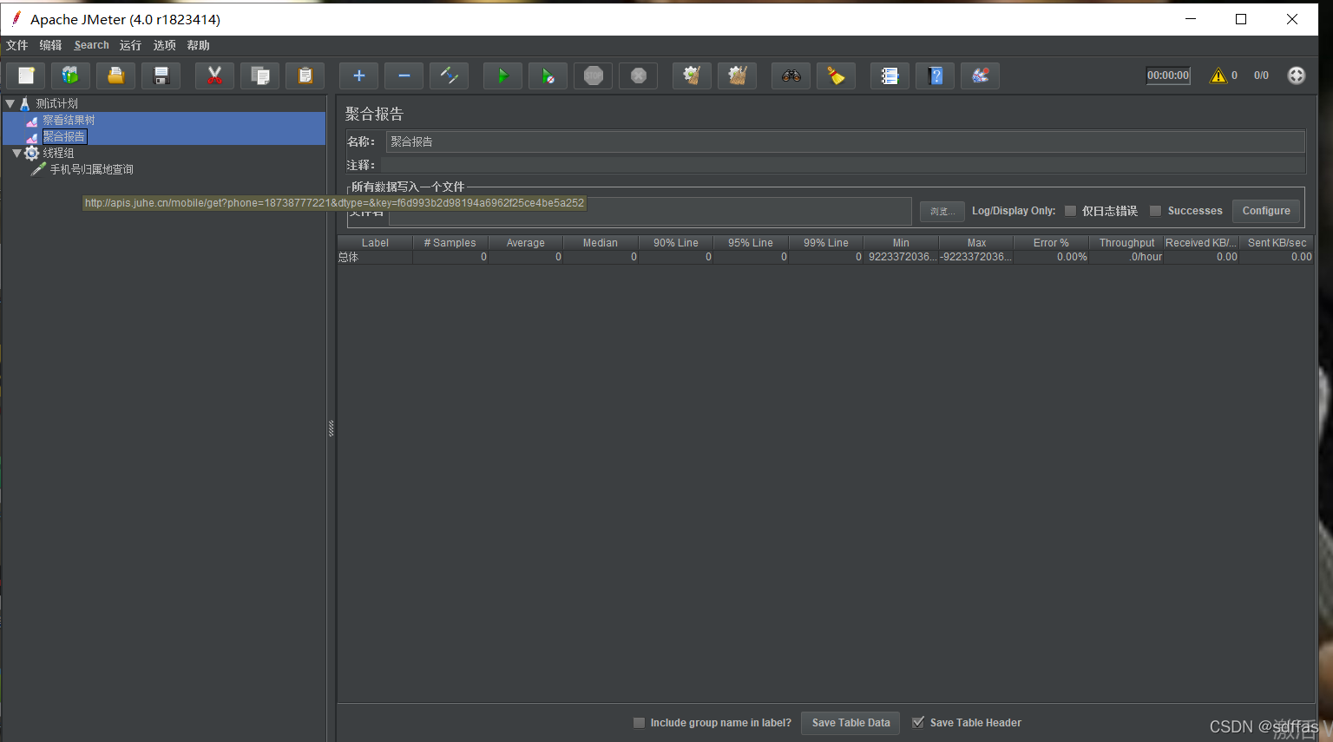The width and height of the screenshot is (1333, 742).
Task: Click the Save Table Data button
Action: pyautogui.click(x=850, y=723)
